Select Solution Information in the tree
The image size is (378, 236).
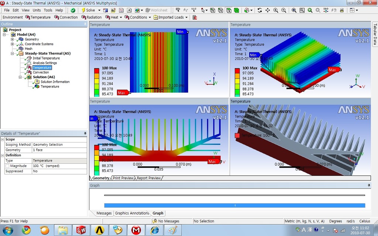tap(55, 82)
